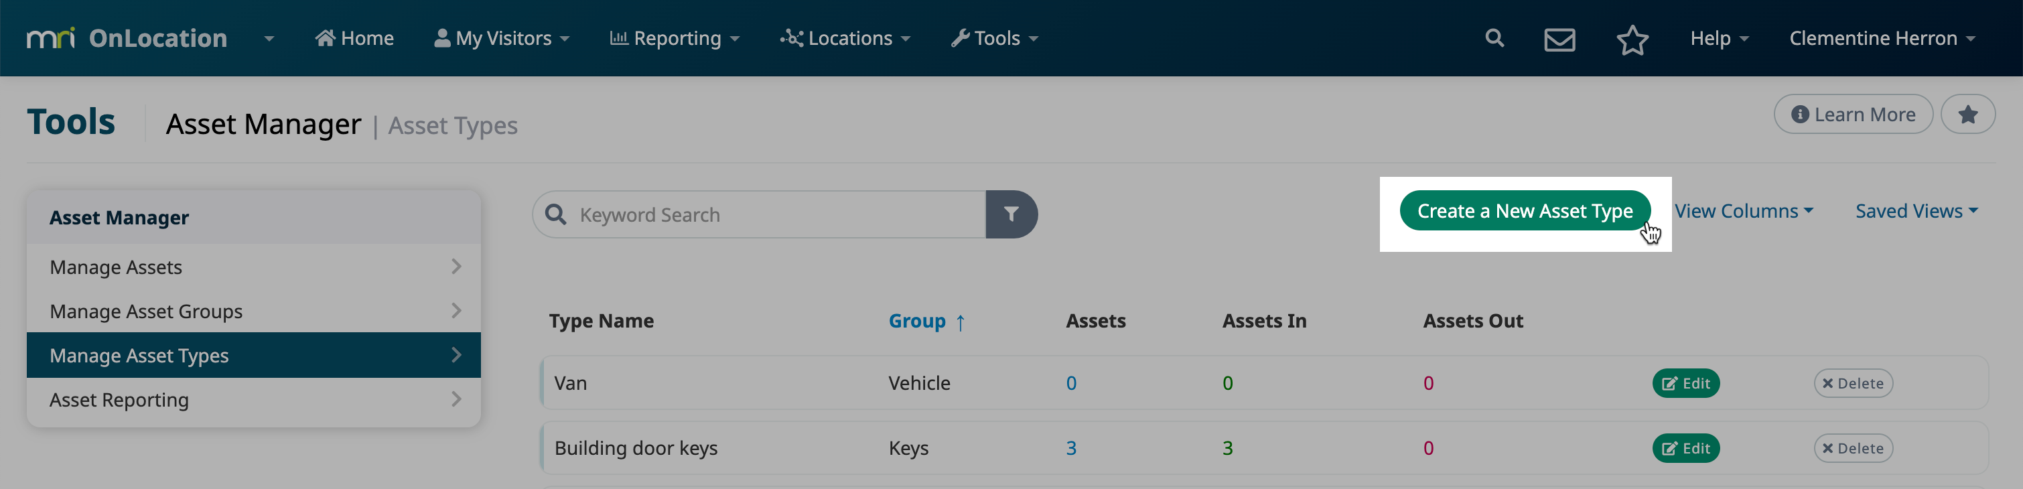Open the Locations menu
Screen dimensions: 2023x489
(x=845, y=38)
